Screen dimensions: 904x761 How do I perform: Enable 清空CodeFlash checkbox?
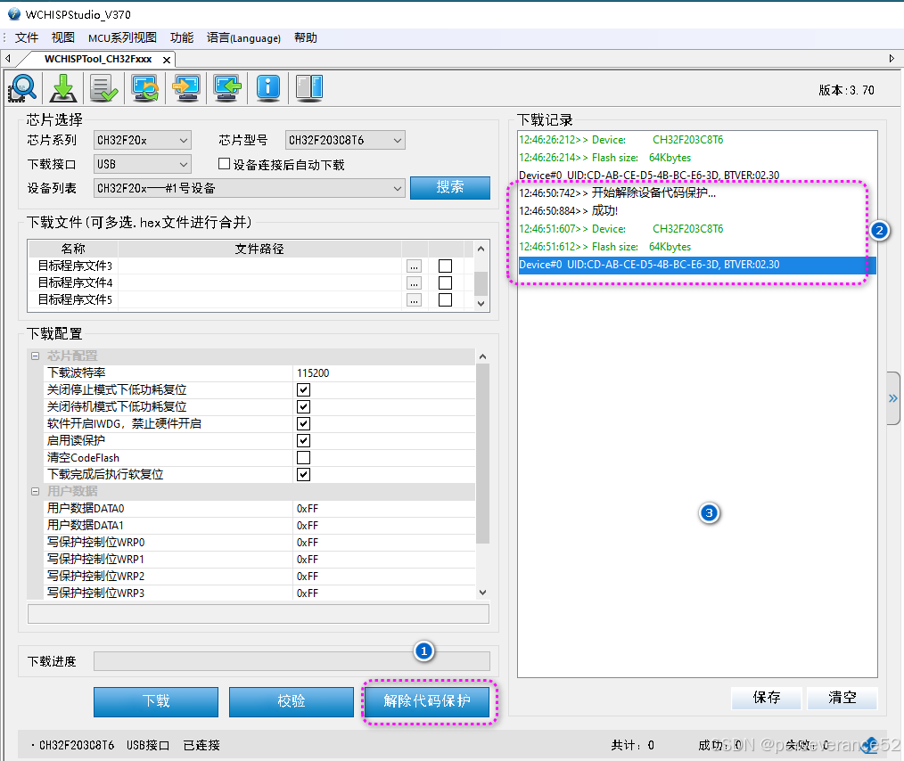click(303, 457)
